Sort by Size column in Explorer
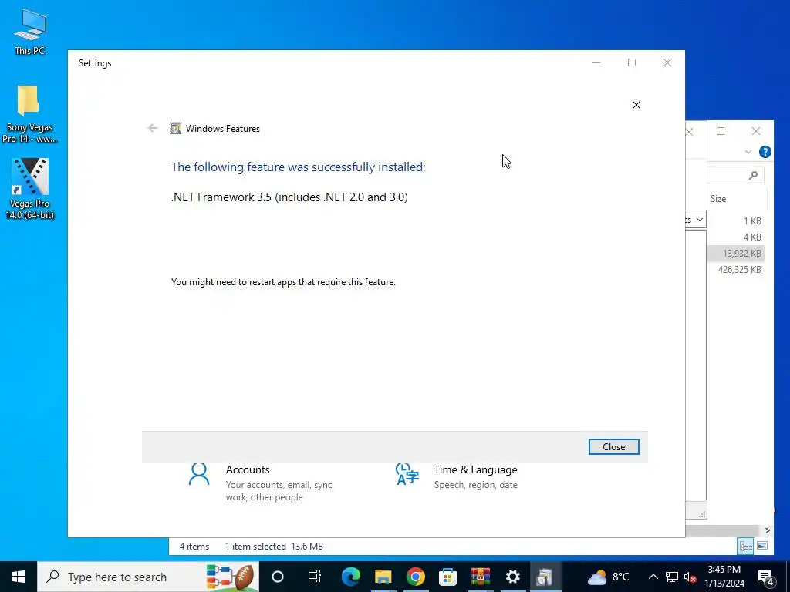Screen dimensions: 790x592 [x=718, y=199]
